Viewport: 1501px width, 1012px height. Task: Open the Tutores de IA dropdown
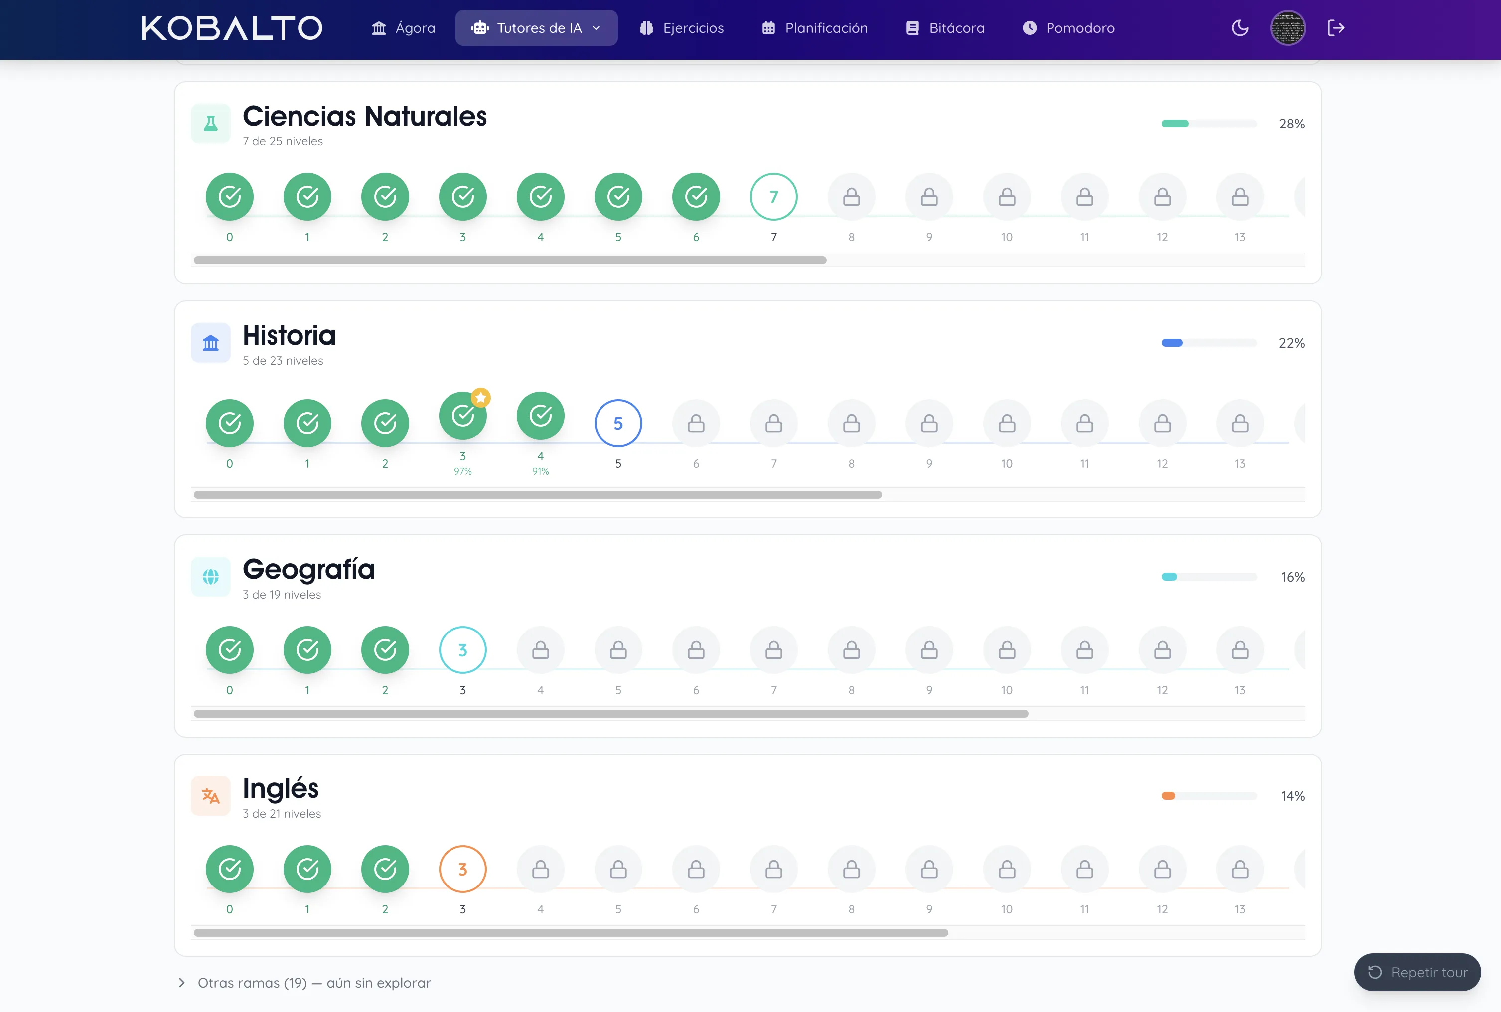coord(536,28)
